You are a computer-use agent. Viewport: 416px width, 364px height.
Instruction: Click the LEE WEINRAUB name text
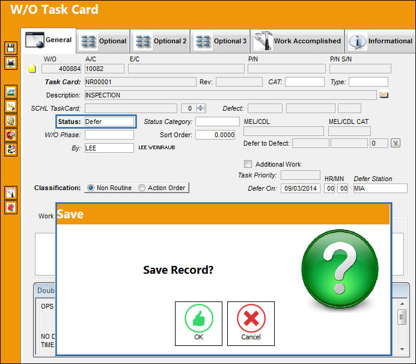(x=156, y=147)
